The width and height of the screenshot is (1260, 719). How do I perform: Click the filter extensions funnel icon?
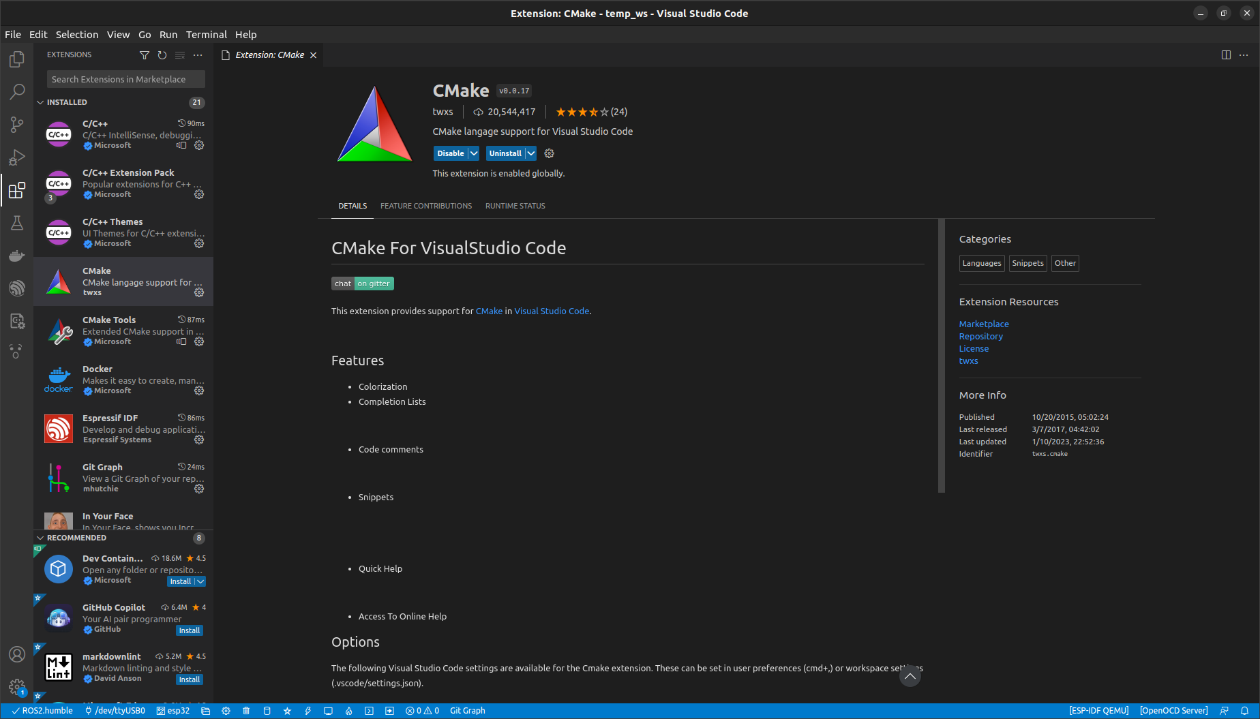pyautogui.click(x=144, y=55)
